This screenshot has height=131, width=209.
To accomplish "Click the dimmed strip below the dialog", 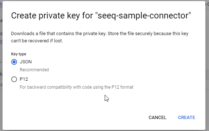I will [104, 131].
